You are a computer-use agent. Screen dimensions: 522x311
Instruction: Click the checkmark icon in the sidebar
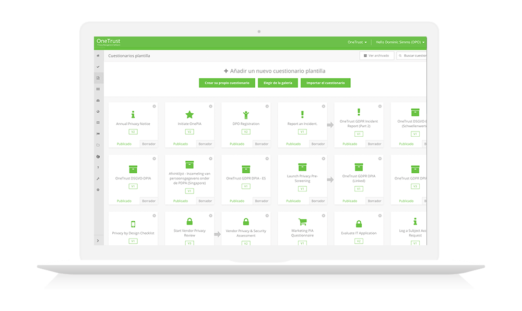pos(98,67)
